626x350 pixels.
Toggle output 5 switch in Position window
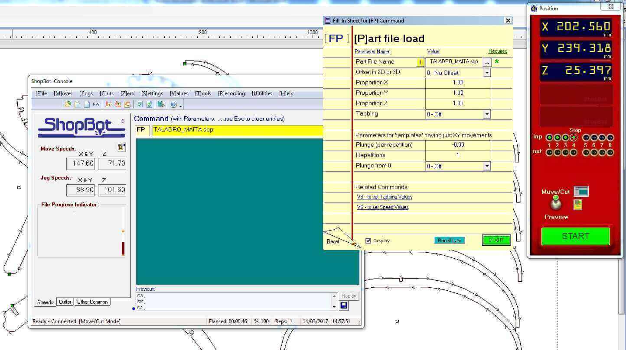(x=586, y=152)
